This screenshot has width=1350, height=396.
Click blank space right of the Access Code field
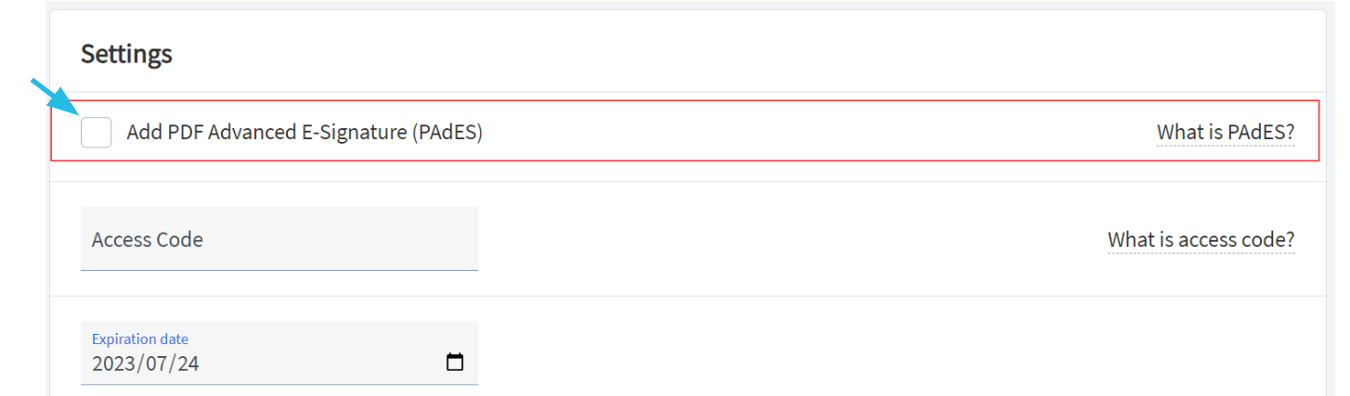pos(789,239)
